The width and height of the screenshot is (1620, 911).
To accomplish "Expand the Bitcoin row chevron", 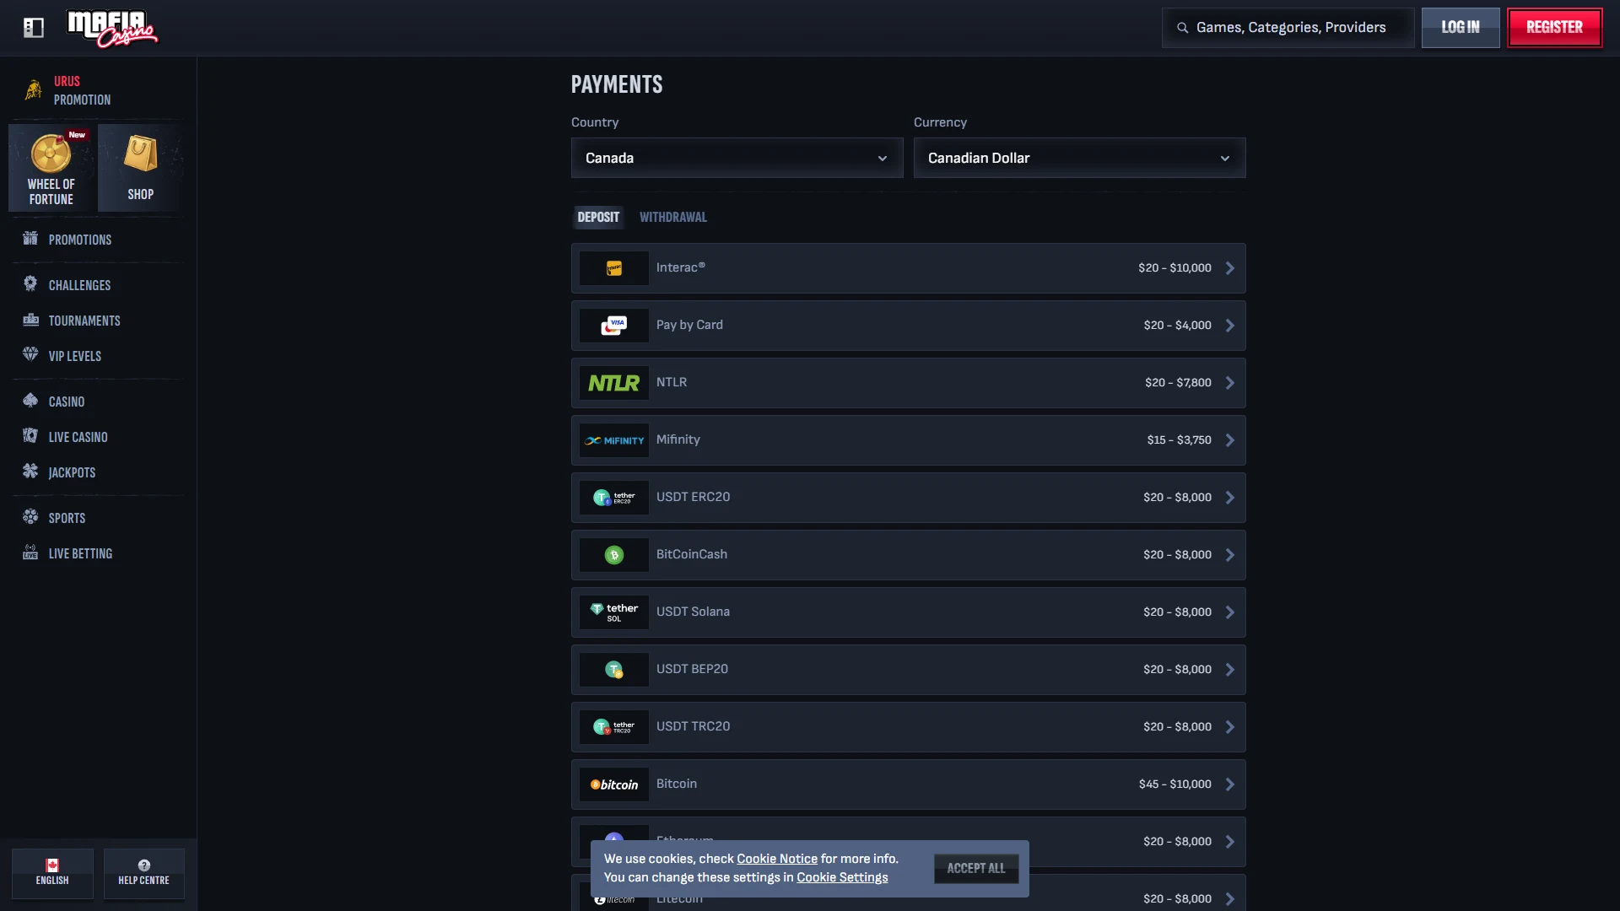I will point(1230,784).
